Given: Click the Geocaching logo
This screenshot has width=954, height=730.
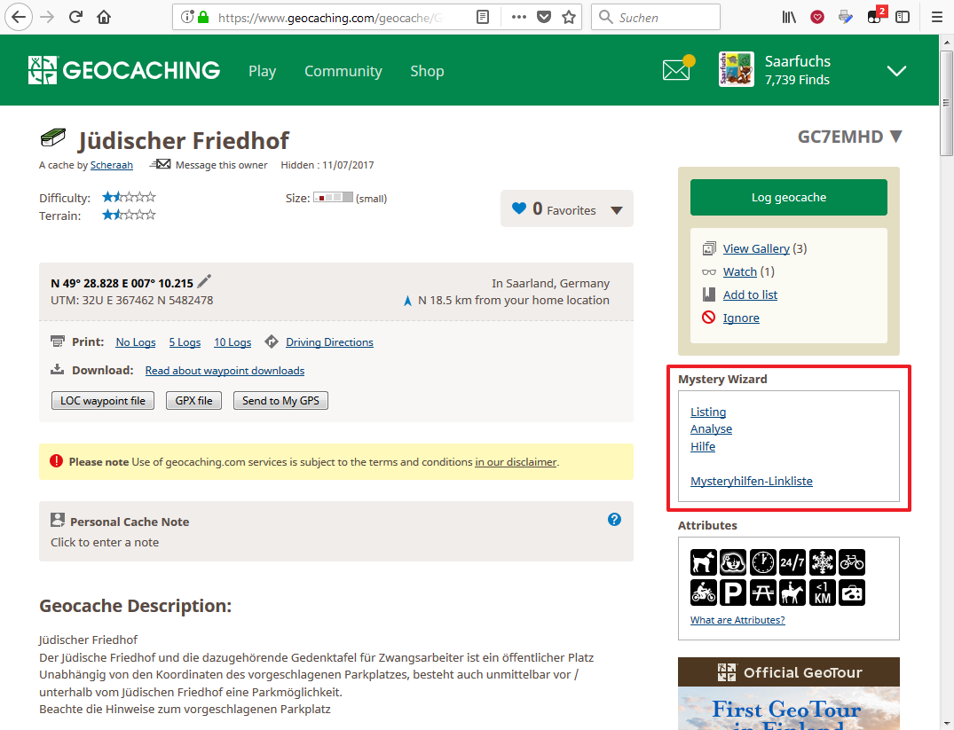Looking at the screenshot, I should pyautogui.click(x=124, y=70).
